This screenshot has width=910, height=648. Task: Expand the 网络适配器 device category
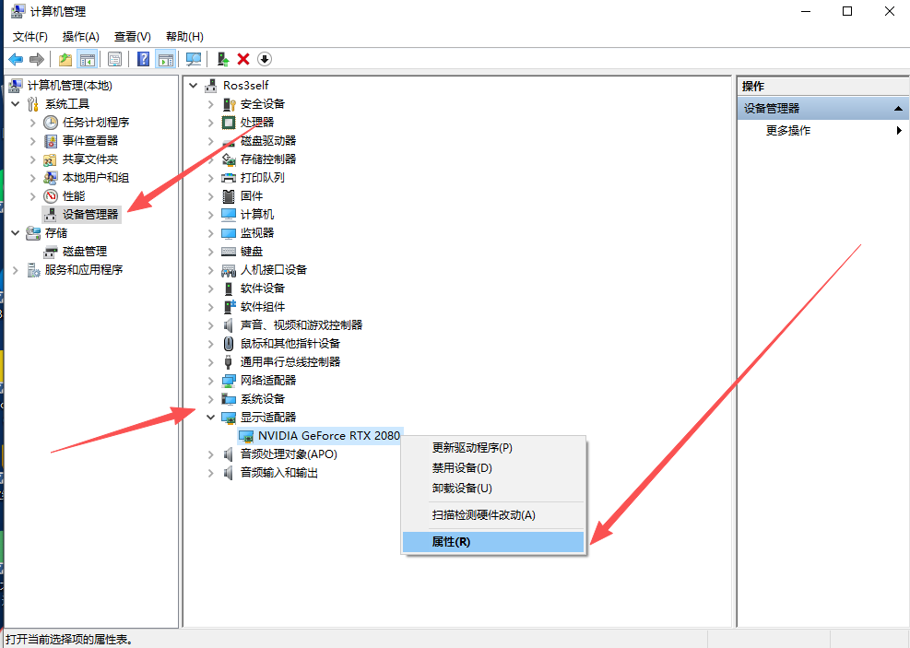[x=211, y=381]
